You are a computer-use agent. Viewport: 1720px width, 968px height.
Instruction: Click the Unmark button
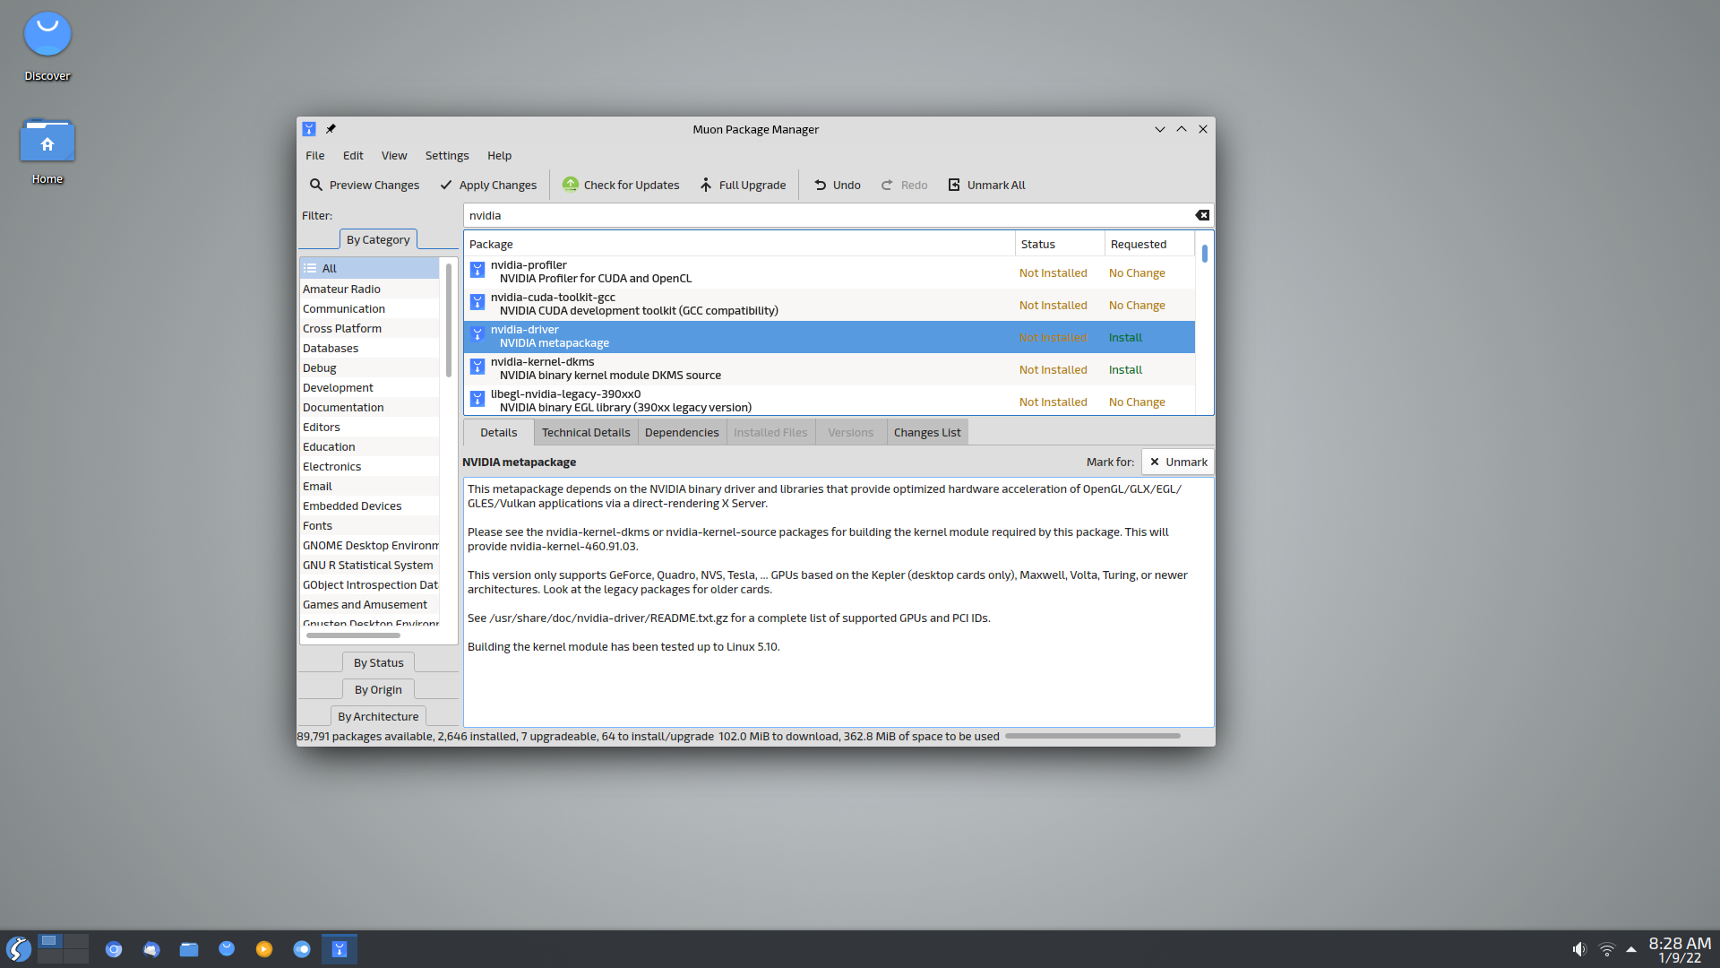click(x=1178, y=462)
